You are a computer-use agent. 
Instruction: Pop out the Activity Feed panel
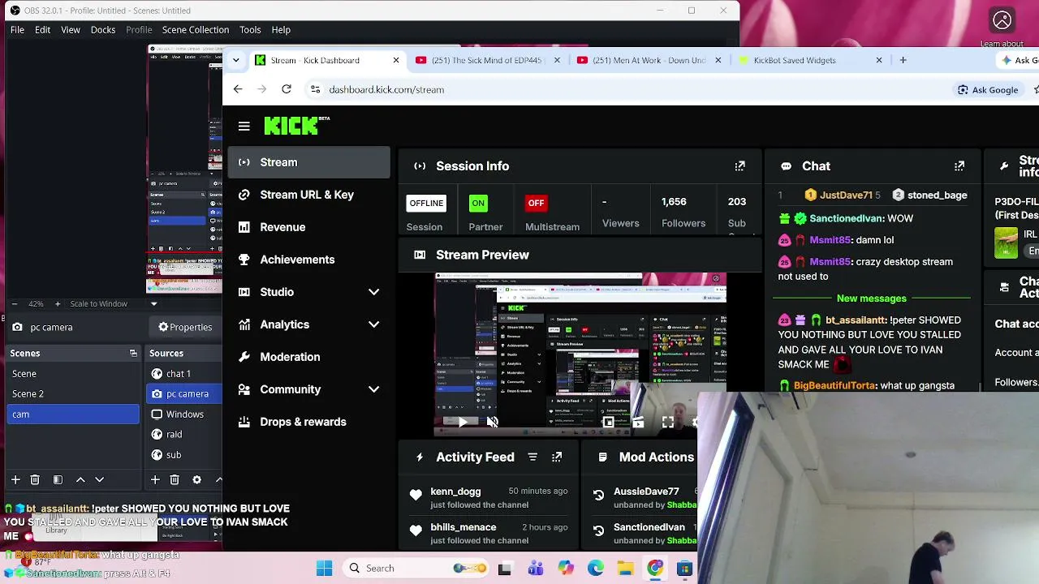pyautogui.click(x=557, y=457)
